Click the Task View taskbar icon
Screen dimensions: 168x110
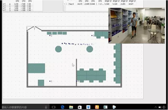[53, 107]
